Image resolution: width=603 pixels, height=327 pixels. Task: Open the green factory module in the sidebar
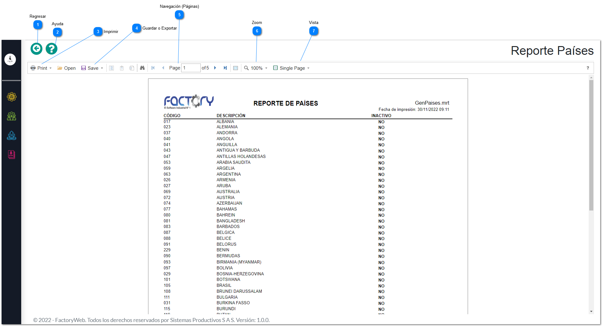12,116
